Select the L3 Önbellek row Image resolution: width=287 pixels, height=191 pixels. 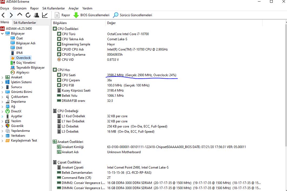point(70,132)
